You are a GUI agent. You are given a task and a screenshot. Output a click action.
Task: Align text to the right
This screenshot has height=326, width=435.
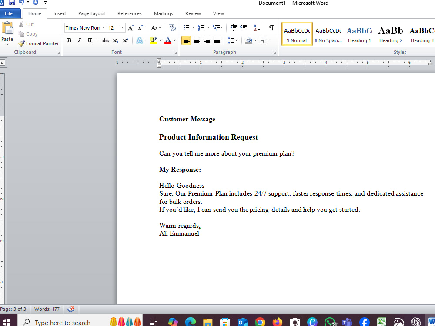tap(207, 41)
